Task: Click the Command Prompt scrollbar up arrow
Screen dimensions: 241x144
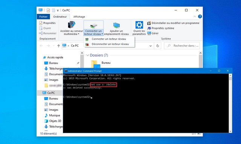Action: point(230,75)
